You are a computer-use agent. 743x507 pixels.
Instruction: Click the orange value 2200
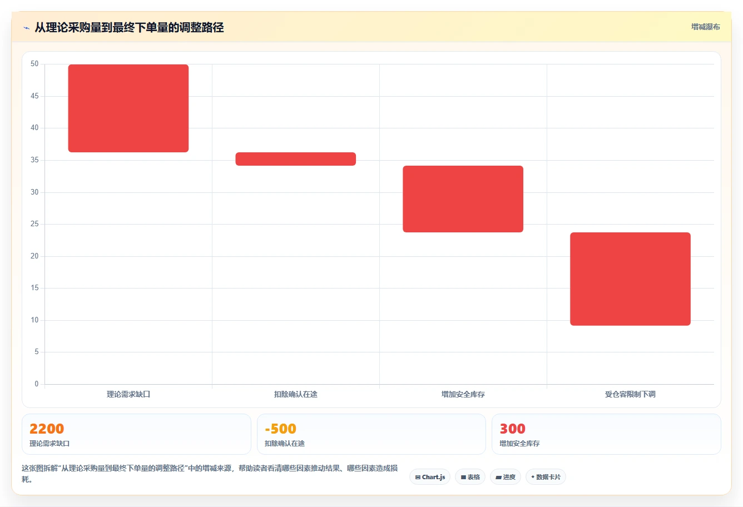(x=47, y=429)
